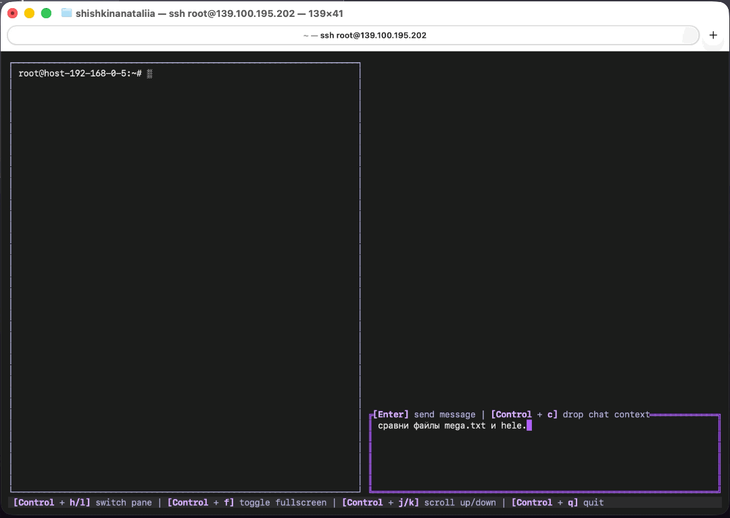Focus the chat message input box
Image resolution: width=730 pixels, height=518 pixels.
click(x=545, y=454)
